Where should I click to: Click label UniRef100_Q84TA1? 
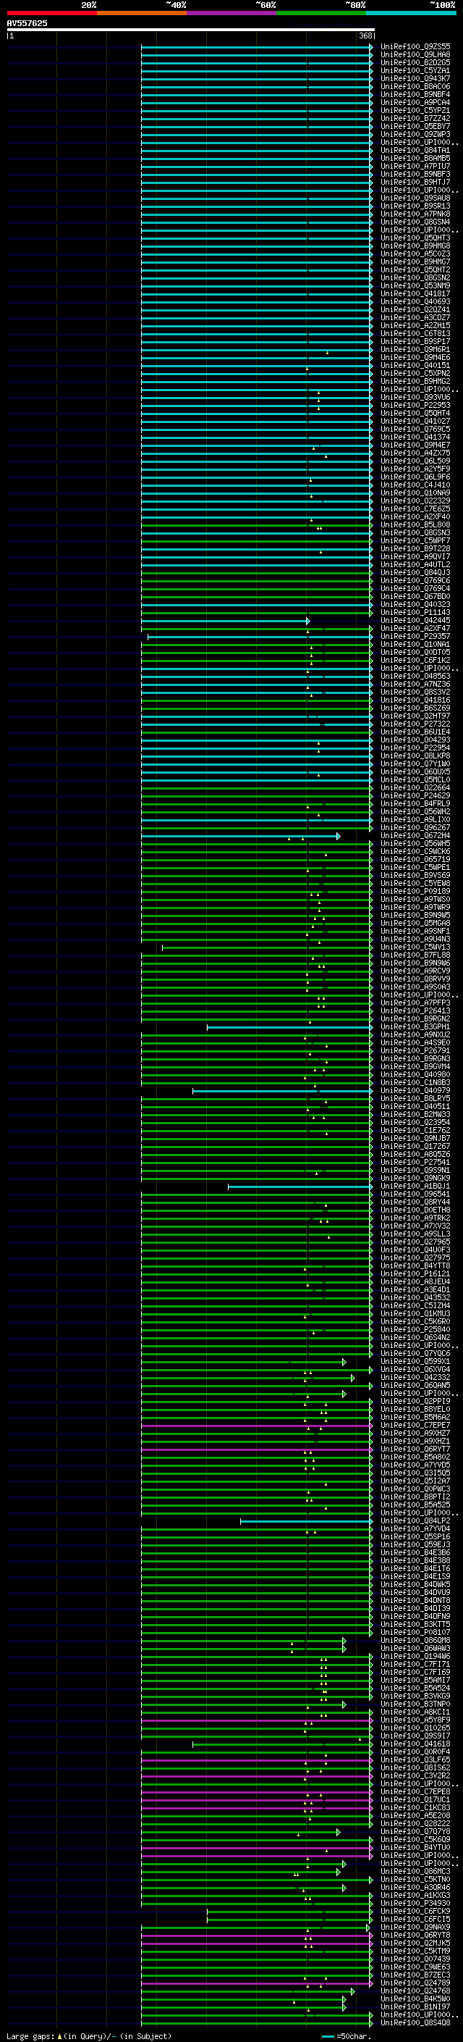(415, 151)
